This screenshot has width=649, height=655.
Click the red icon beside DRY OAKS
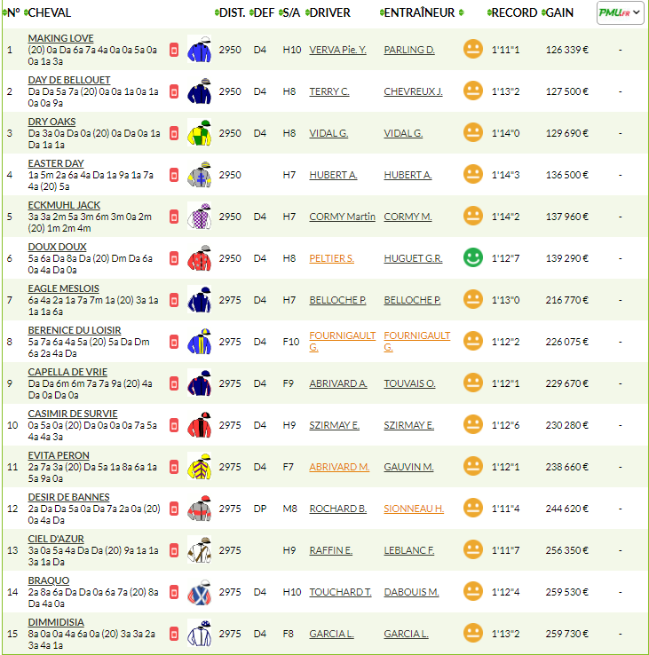coord(174,133)
